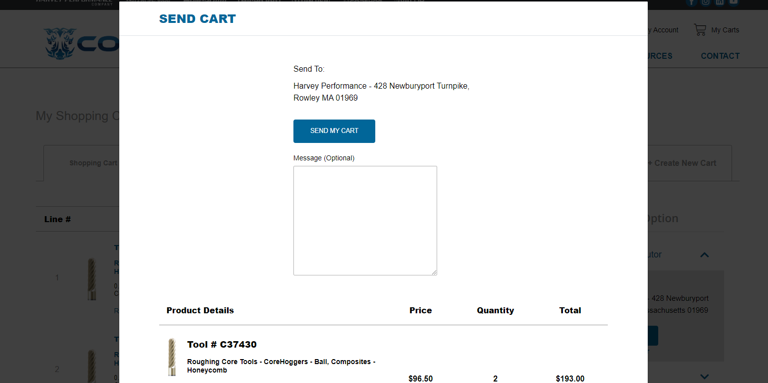Open the LinkedIn social icon
Image resolution: width=768 pixels, height=383 pixels.
[720, 2]
